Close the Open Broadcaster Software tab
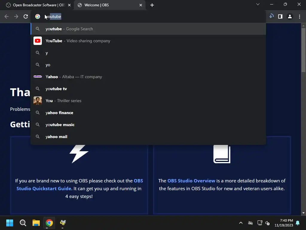Viewport: 306px width, 230px height. (69, 5)
